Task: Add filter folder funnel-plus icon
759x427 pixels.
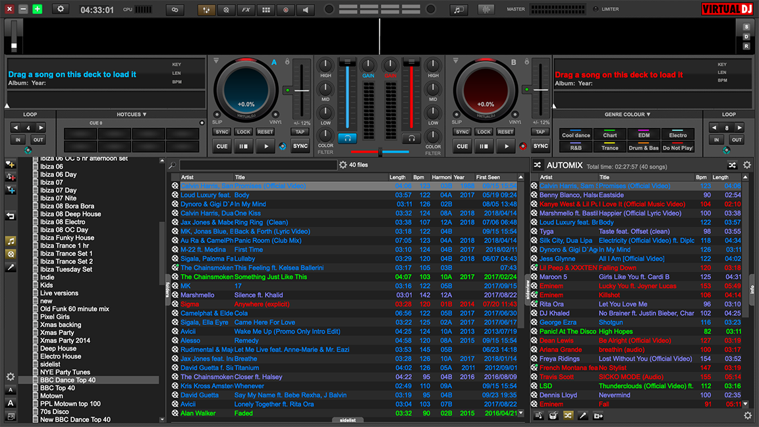Action: (10, 190)
